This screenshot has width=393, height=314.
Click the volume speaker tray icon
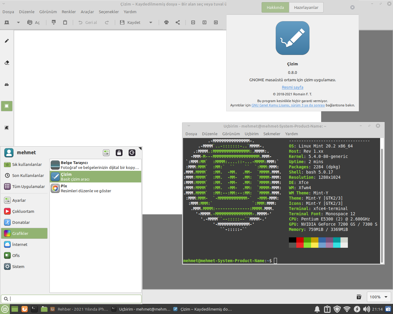tap(366, 309)
